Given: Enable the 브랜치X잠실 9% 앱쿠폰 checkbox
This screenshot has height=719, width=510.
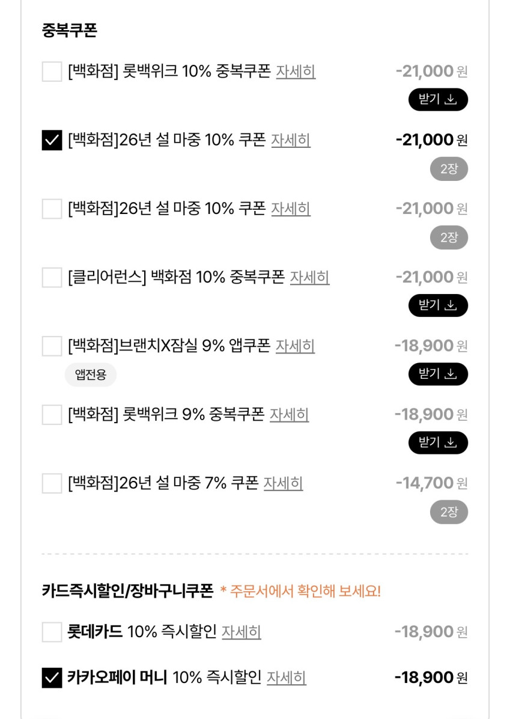Looking at the screenshot, I should pyautogui.click(x=52, y=346).
